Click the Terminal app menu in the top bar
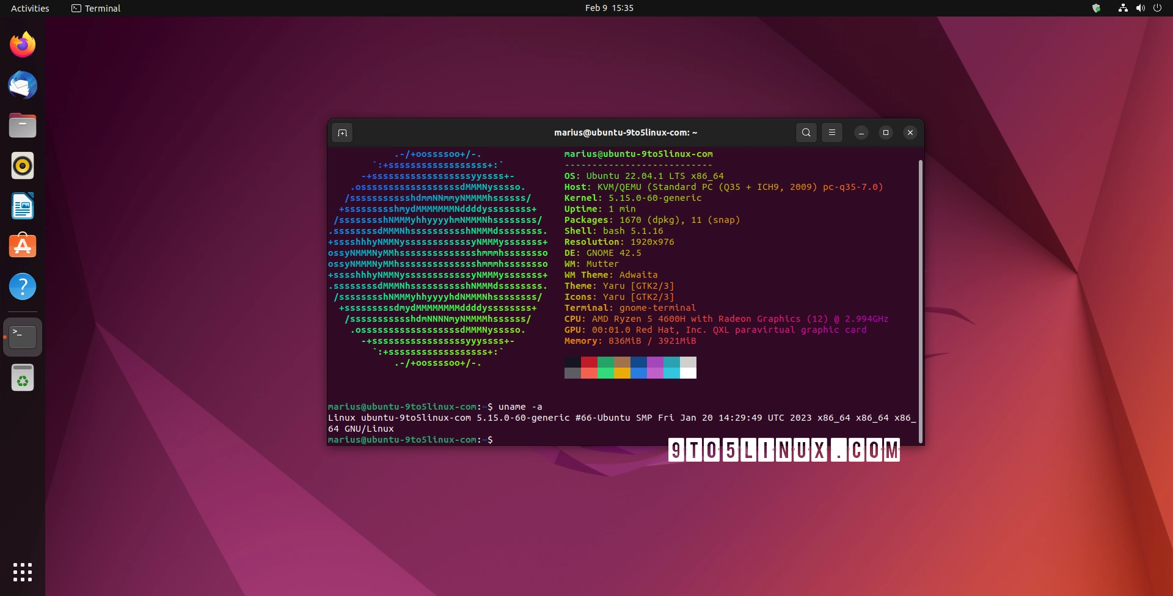1173x596 pixels. 95,9
